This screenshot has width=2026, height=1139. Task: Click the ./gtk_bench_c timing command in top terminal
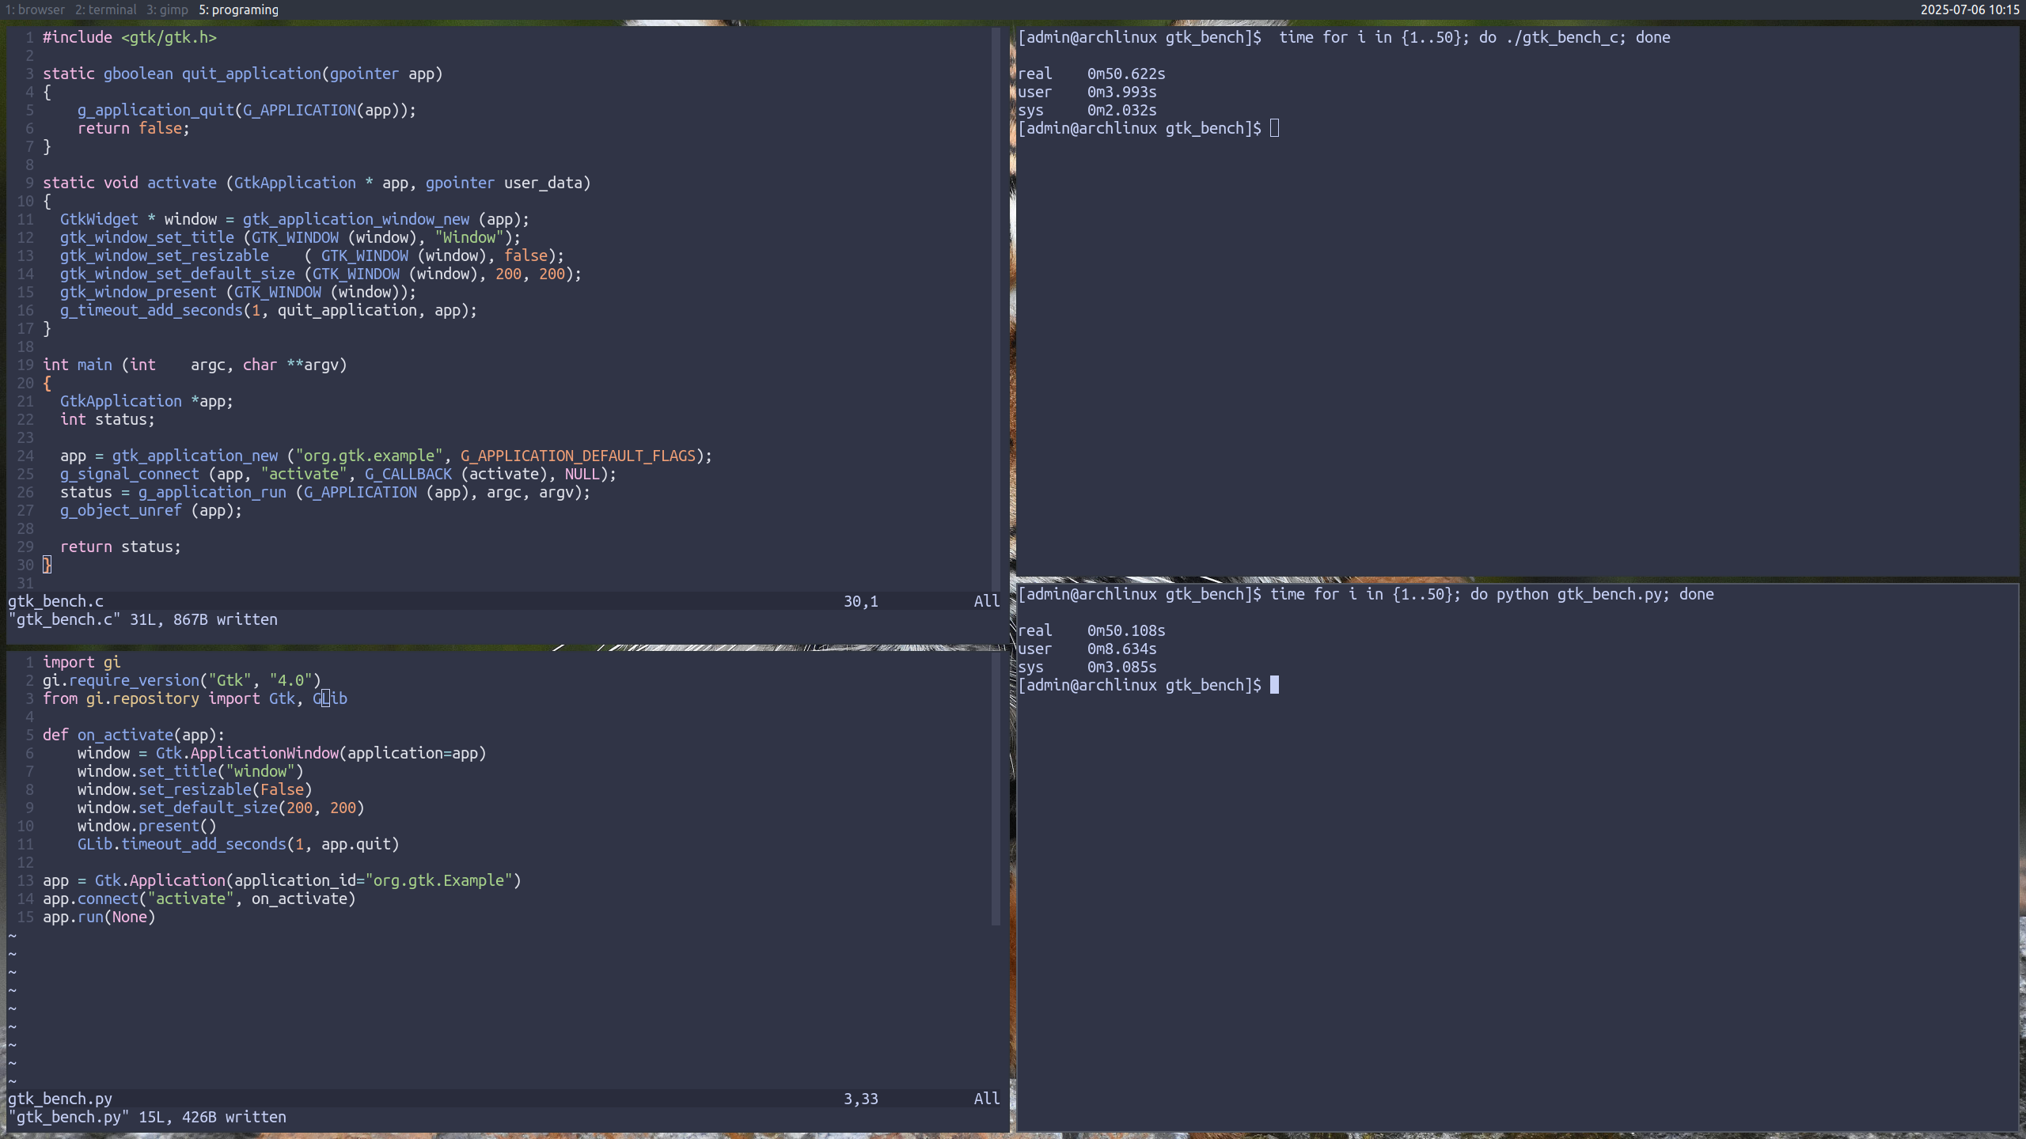1474,37
